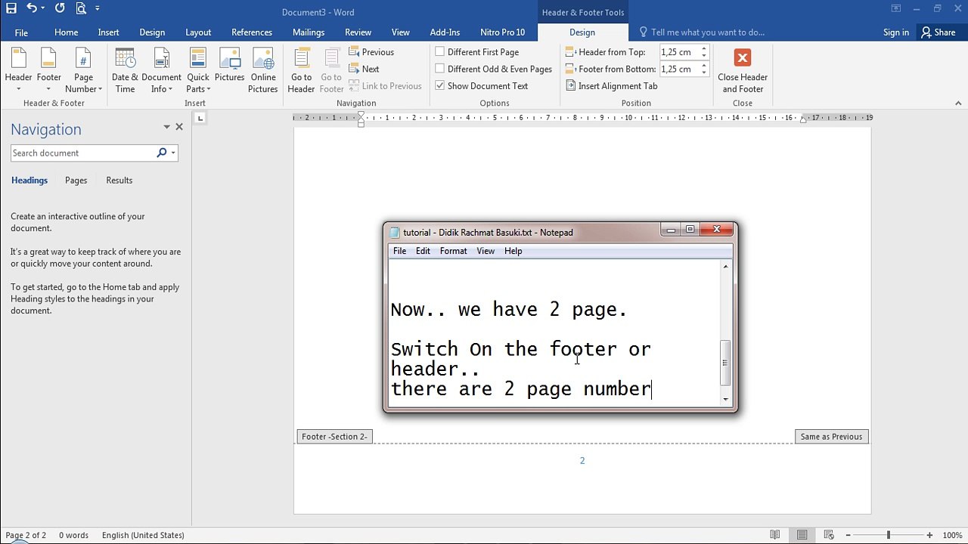
Task: Switch to the Home tab
Action: (x=66, y=32)
